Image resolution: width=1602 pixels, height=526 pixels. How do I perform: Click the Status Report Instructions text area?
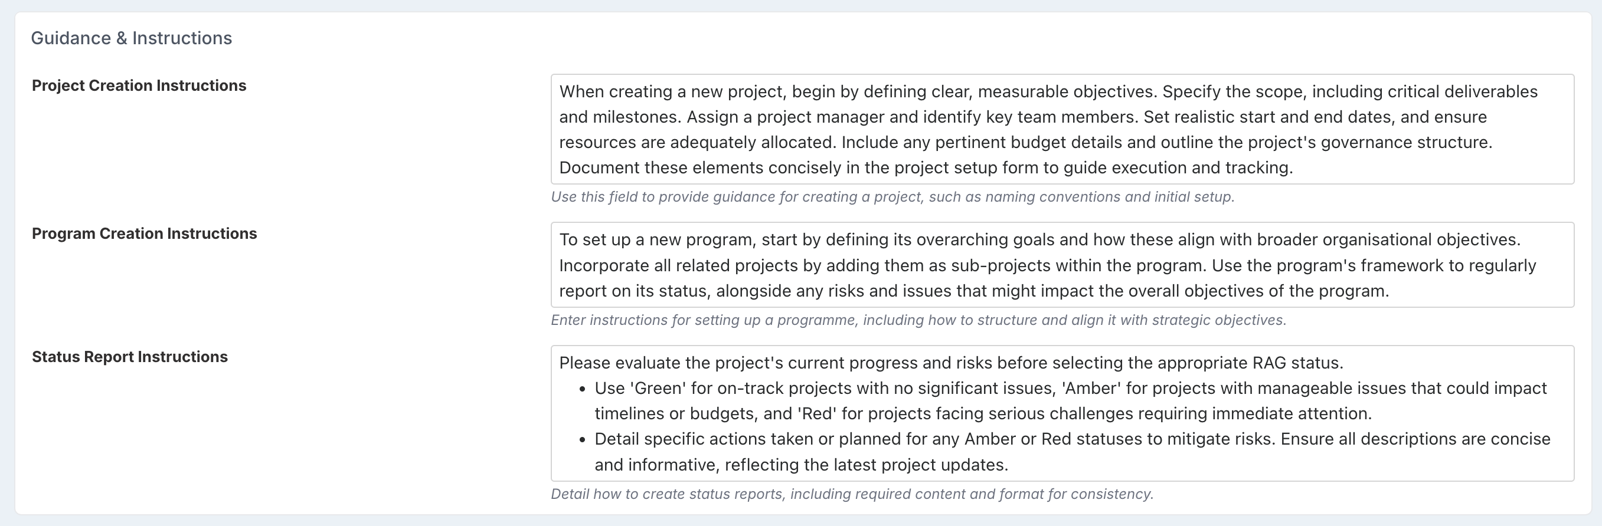pos(1062,413)
